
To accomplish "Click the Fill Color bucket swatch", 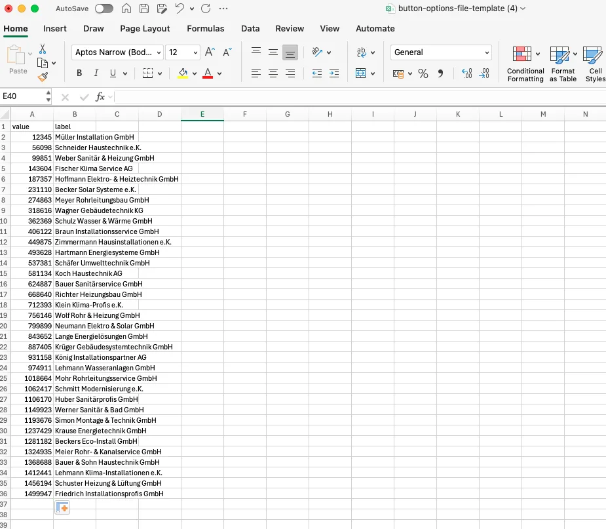I will pyautogui.click(x=183, y=73).
